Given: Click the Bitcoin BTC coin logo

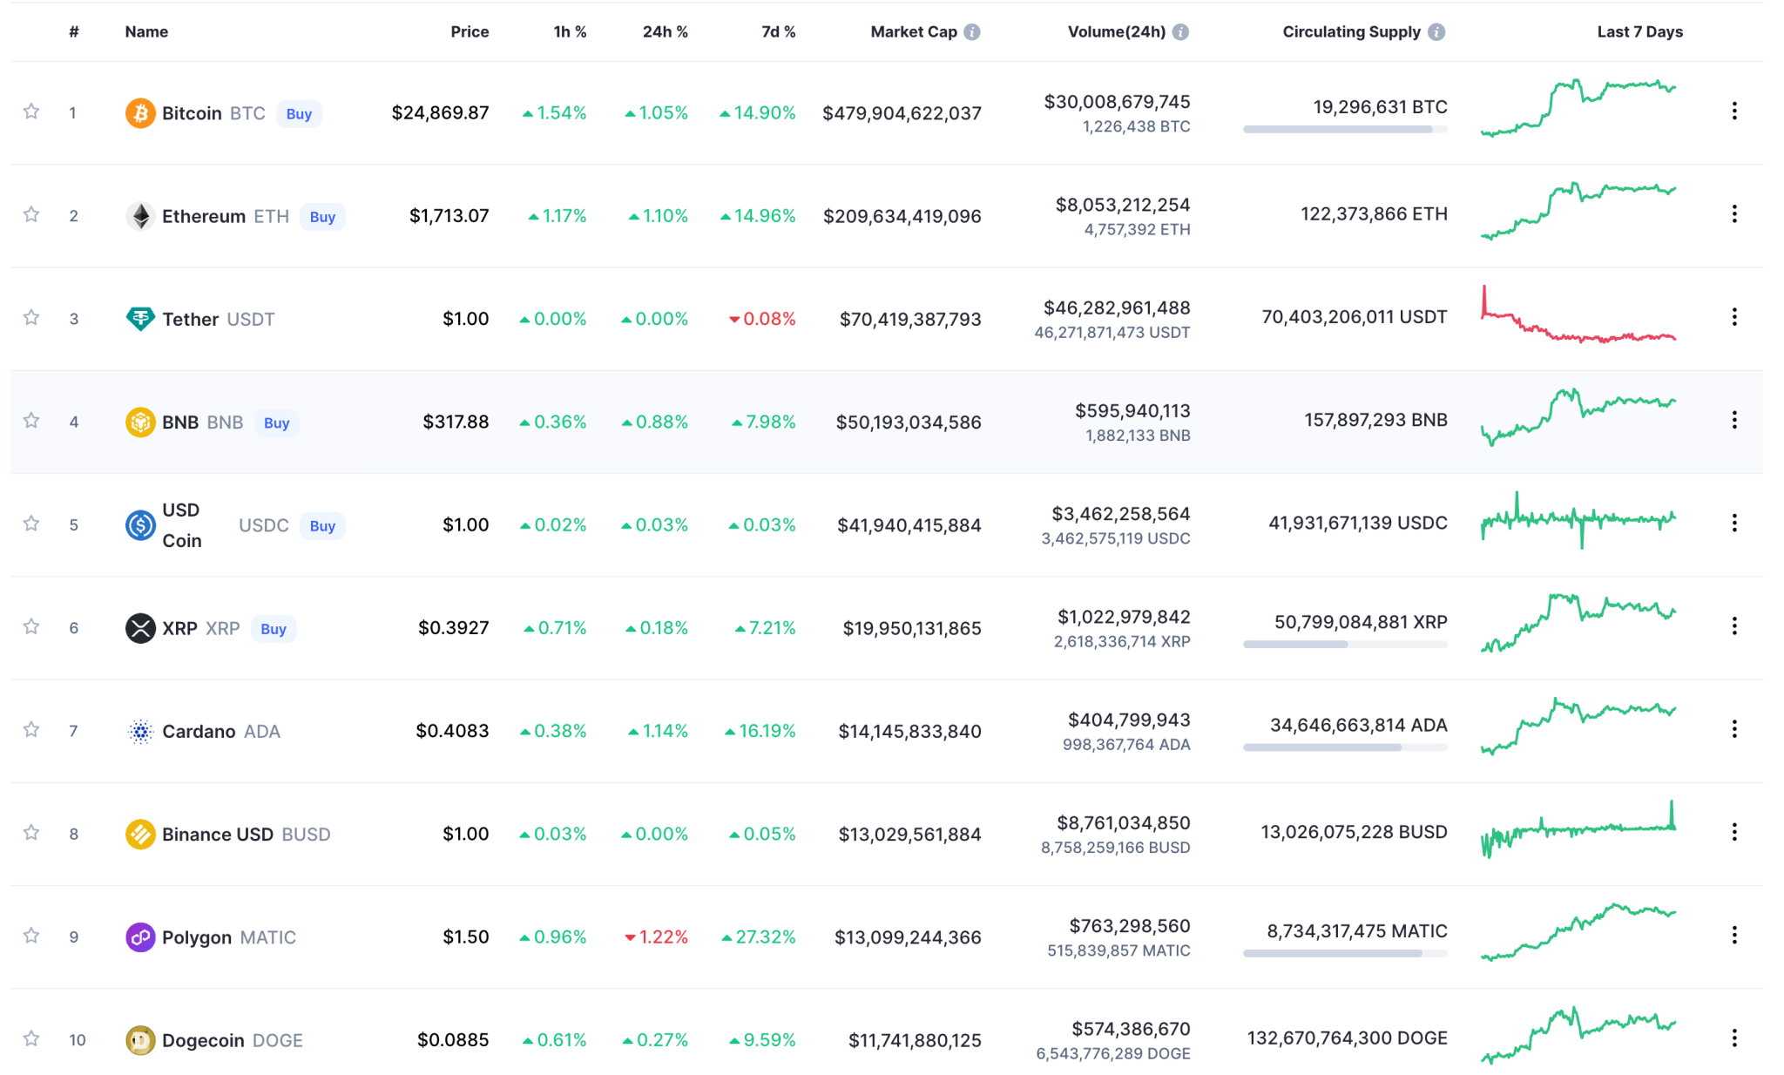Looking at the screenshot, I should 139,112.
